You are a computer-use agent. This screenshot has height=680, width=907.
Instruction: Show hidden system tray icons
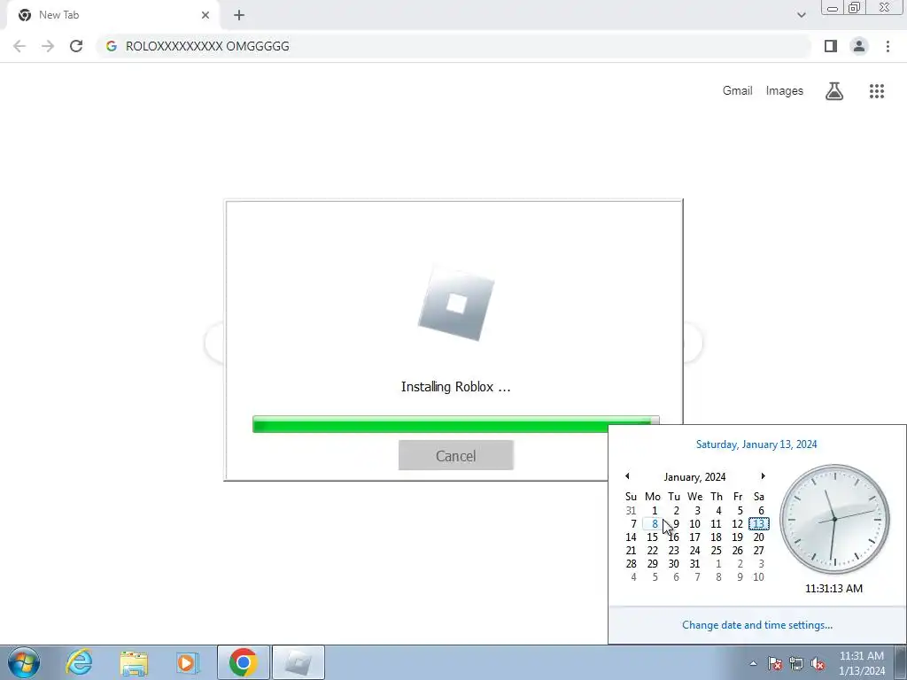coord(753,664)
